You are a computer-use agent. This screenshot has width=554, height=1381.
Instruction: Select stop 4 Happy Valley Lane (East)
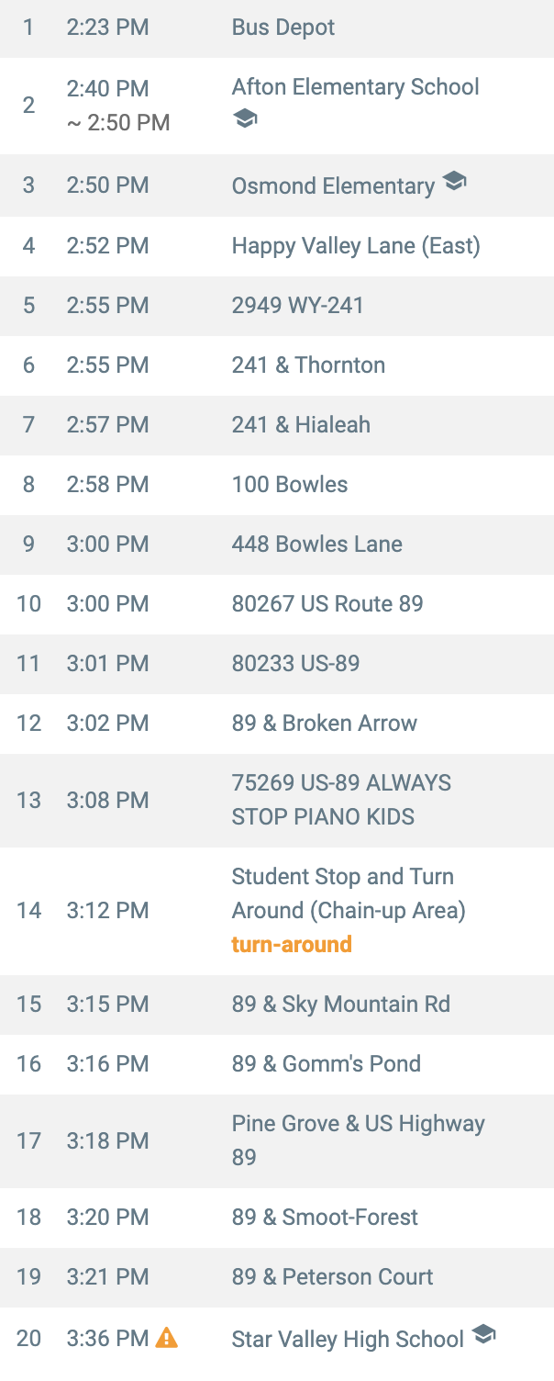point(277,246)
